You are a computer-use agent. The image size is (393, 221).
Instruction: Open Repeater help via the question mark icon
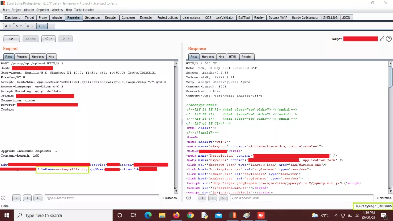(389, 39)
